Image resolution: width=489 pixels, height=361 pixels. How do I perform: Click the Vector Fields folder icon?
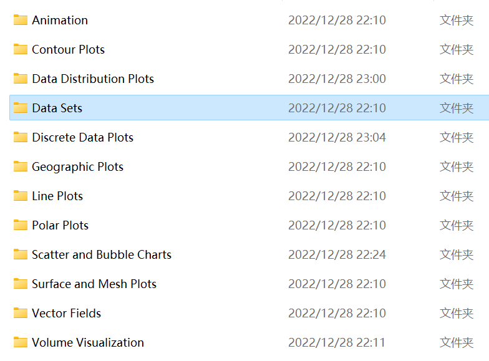[21, 313]
